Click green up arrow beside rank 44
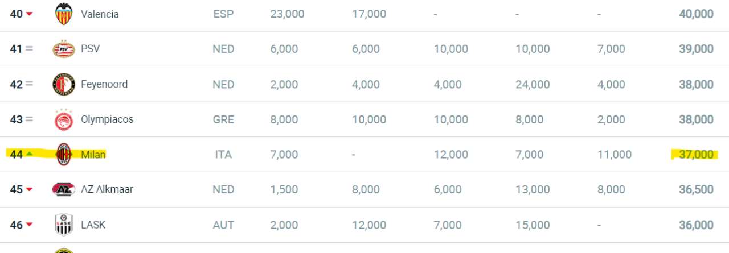Image resolution: width=729 pixels, height=253 pixels. (29, 154)
